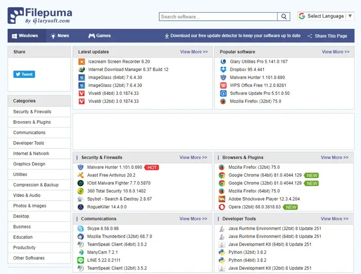Click the Software Update Pro icon
361x274 pixels.
223,93
